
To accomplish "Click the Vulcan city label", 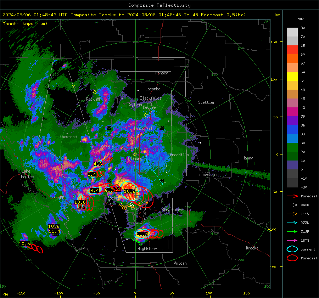I will point(180,263).
